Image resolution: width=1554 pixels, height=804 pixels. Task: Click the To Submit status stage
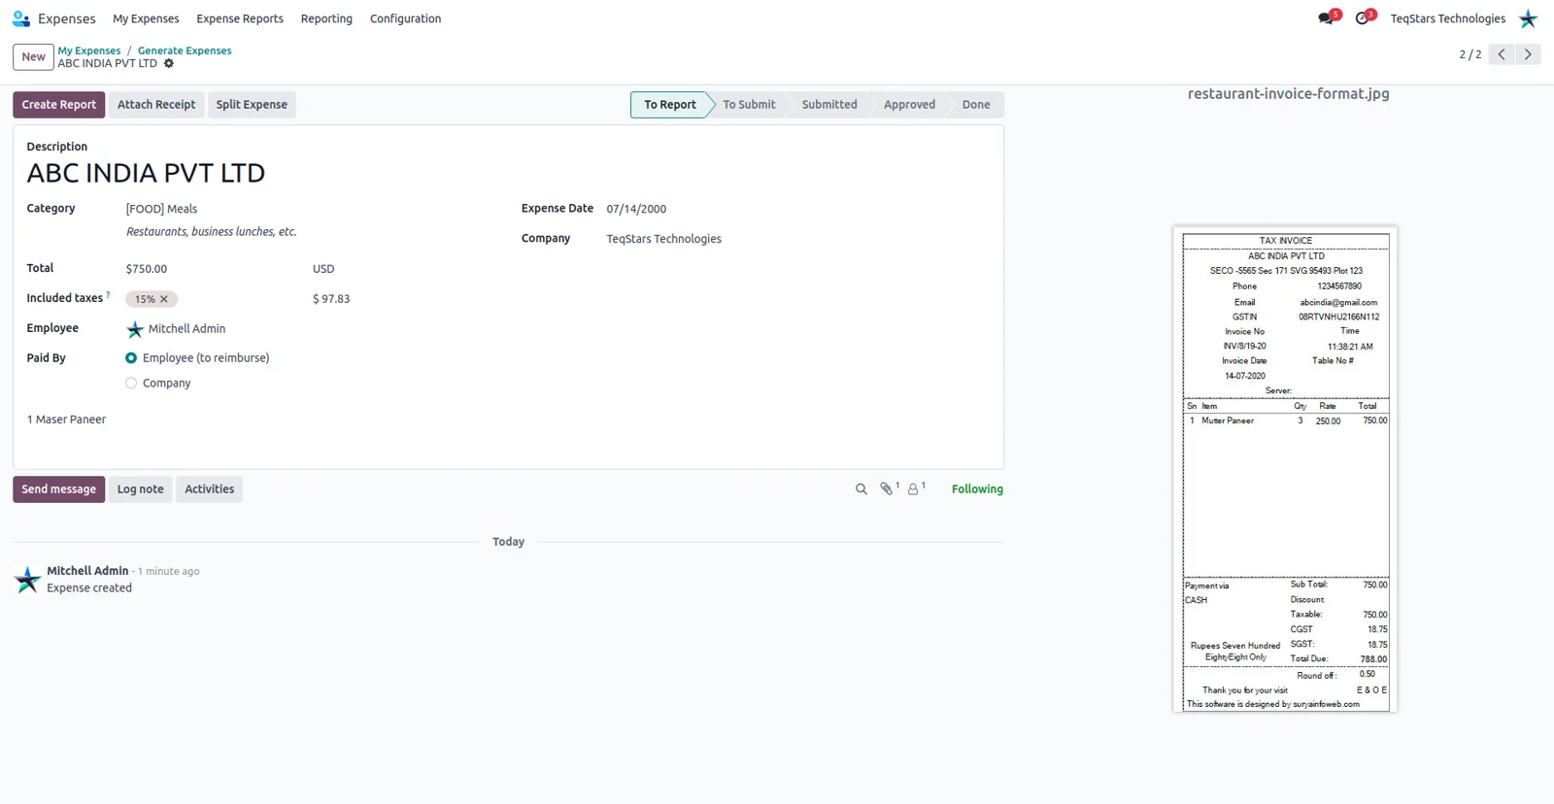[749, 105]
